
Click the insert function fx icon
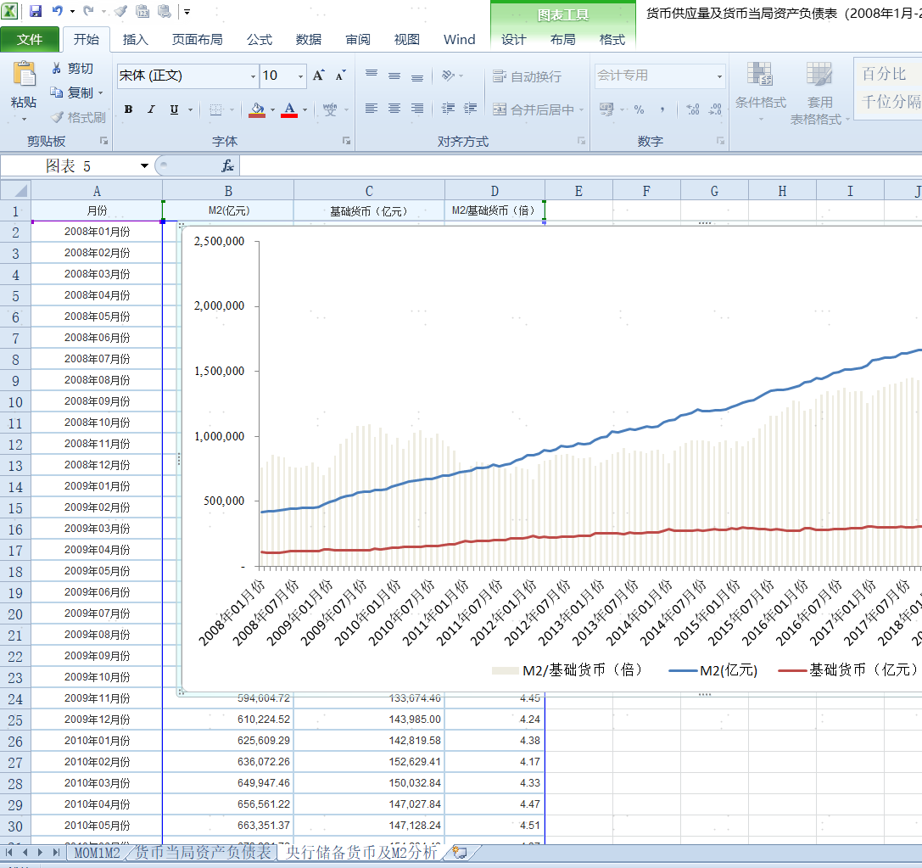[x=227, y=166]
